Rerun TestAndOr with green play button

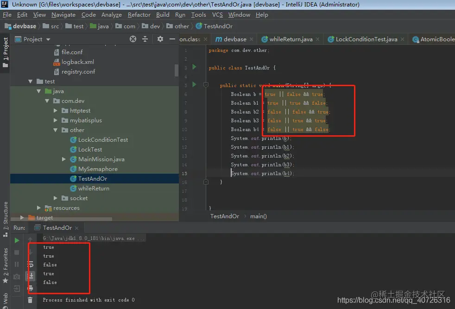(17, 240)
